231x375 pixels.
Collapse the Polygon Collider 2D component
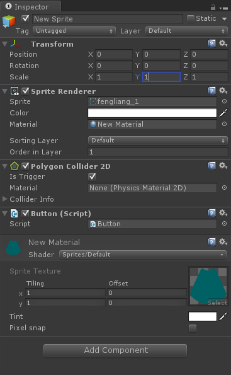point(4,166)
